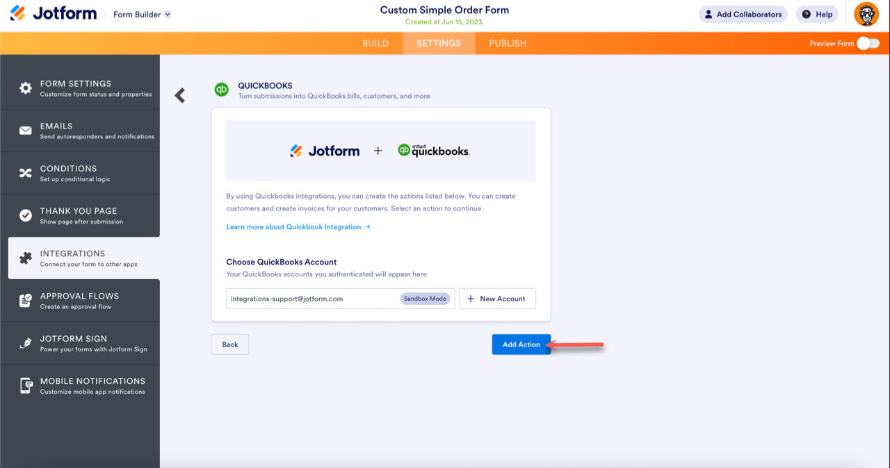This screenshot has height=468, width=890.
Task: Open Learn more about Quickbook Integration link
Action: click(298, 227)
